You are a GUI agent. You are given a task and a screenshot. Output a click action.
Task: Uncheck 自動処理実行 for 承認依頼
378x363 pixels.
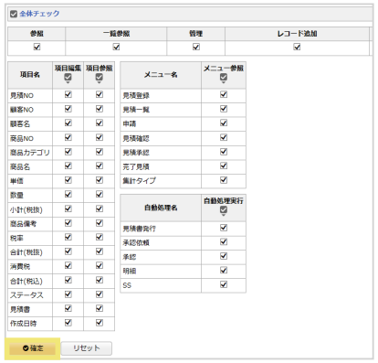click(224, 242)
